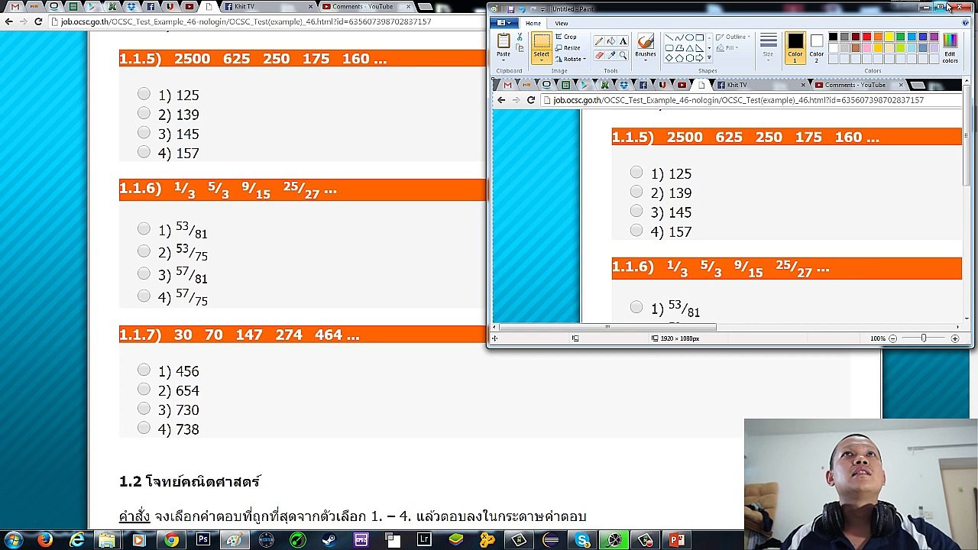This screenshot has width=978, height=550.
Task: Switch to the Home ribbon tab in Paint
Action: tap(533, 23)
